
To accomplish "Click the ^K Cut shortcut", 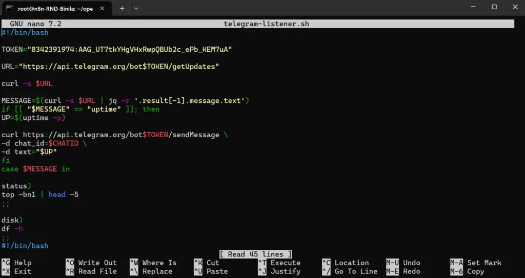I will 207,263.
